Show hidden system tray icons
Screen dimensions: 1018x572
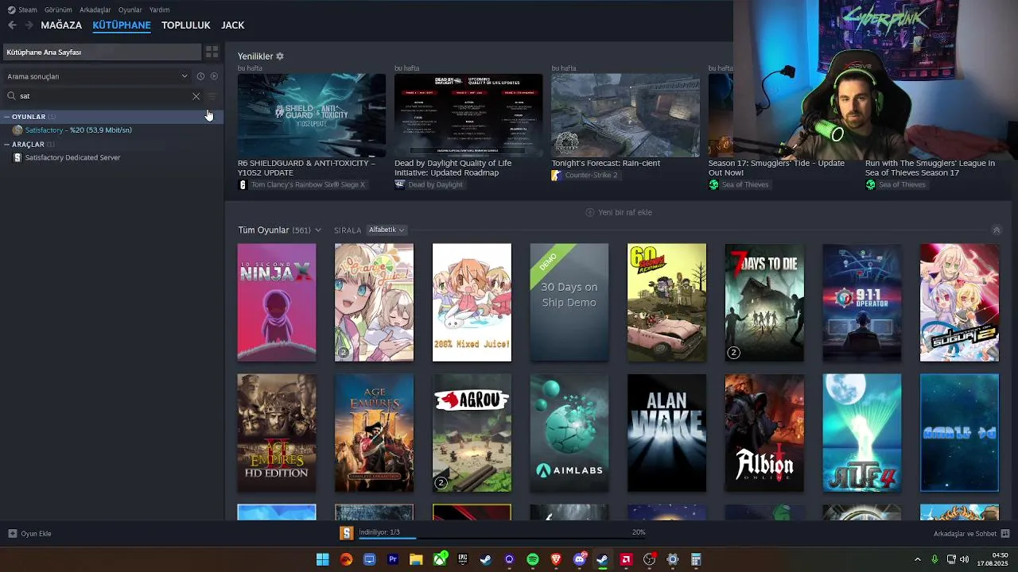(x=918, y=560)
